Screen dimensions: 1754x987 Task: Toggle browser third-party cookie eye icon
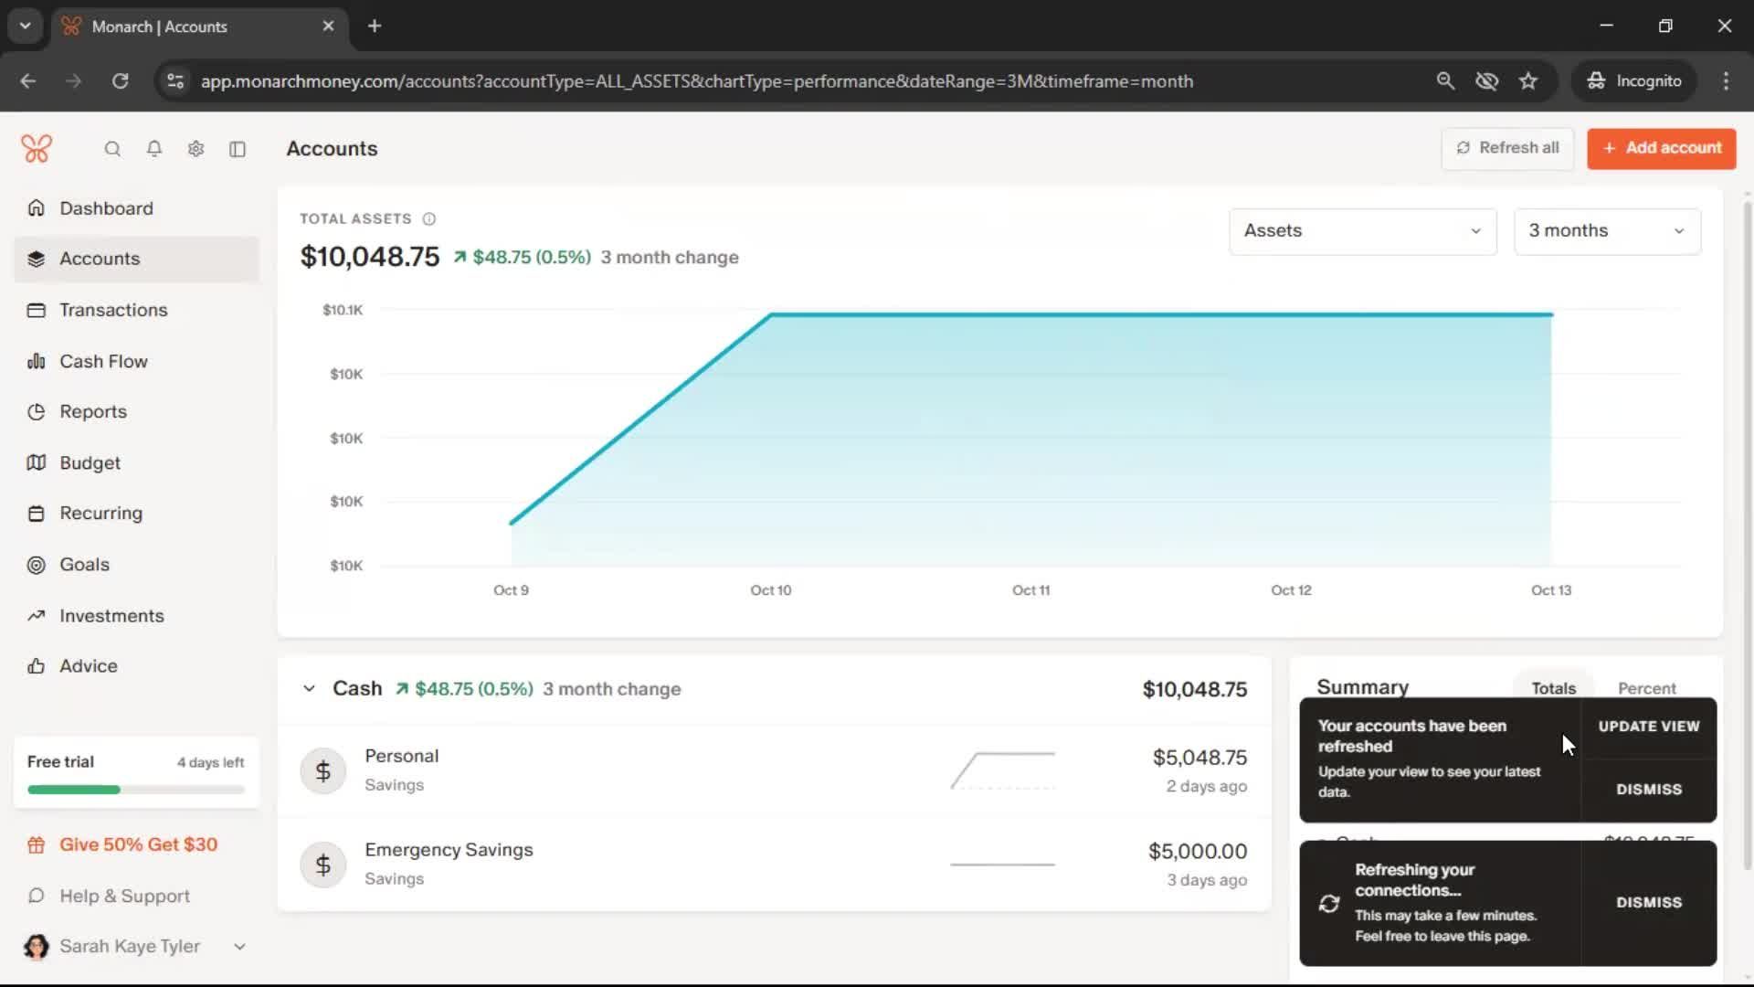click(x=1486, y=81)
